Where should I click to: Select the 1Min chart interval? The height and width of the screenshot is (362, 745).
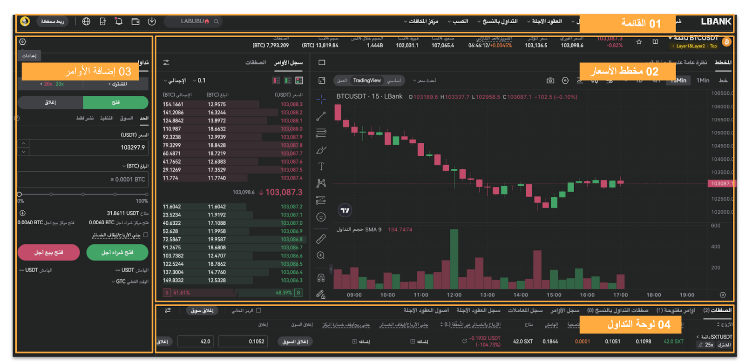[x=703, y=80]
